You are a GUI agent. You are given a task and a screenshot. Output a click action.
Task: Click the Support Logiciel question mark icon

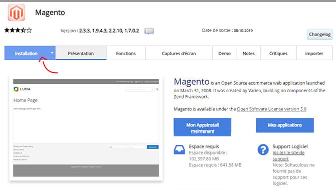(x=263, y=149)
